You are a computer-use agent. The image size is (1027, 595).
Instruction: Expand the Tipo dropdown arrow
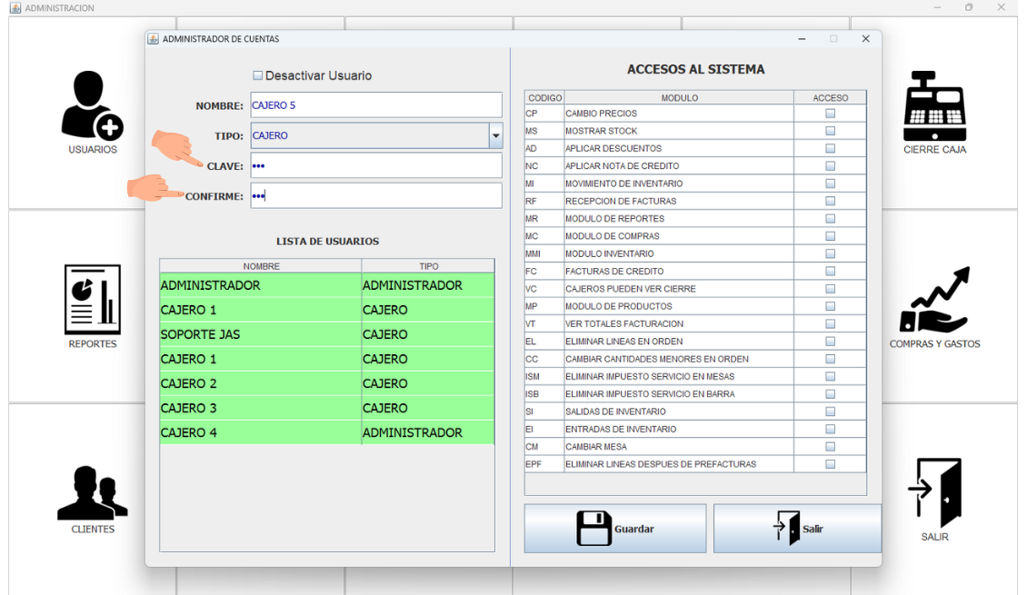click(495, 135)
